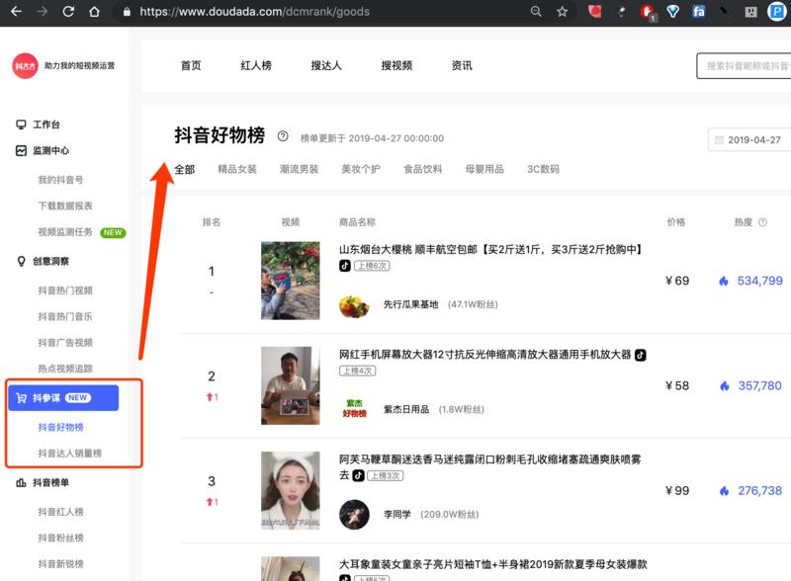Open 热点视频追踪 in sidebar
791x581 pixels.
[x=65, y=369]
